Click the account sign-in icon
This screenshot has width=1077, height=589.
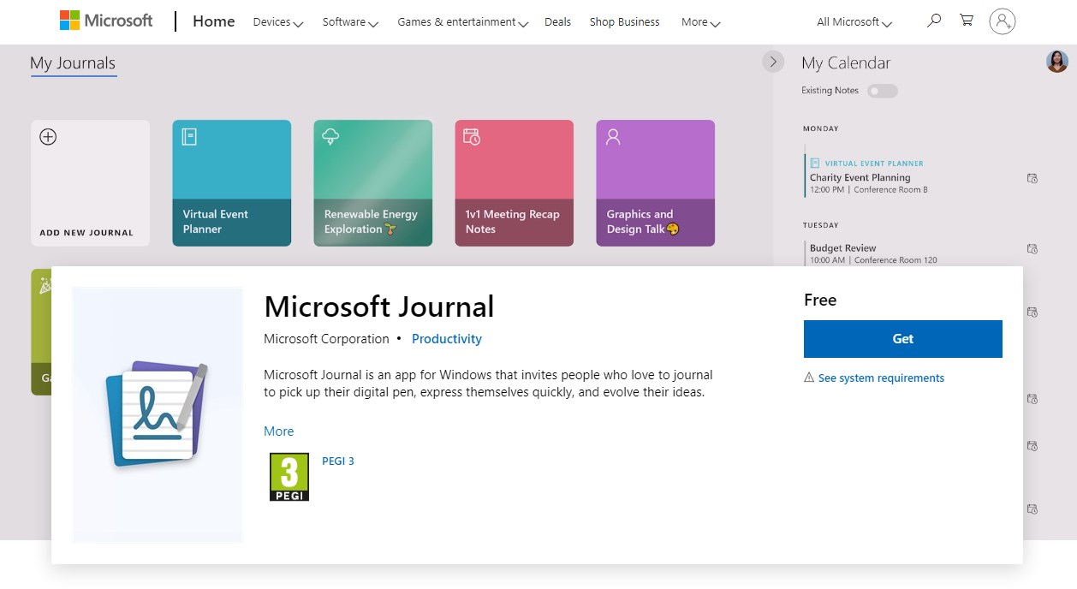point(1002,21)
